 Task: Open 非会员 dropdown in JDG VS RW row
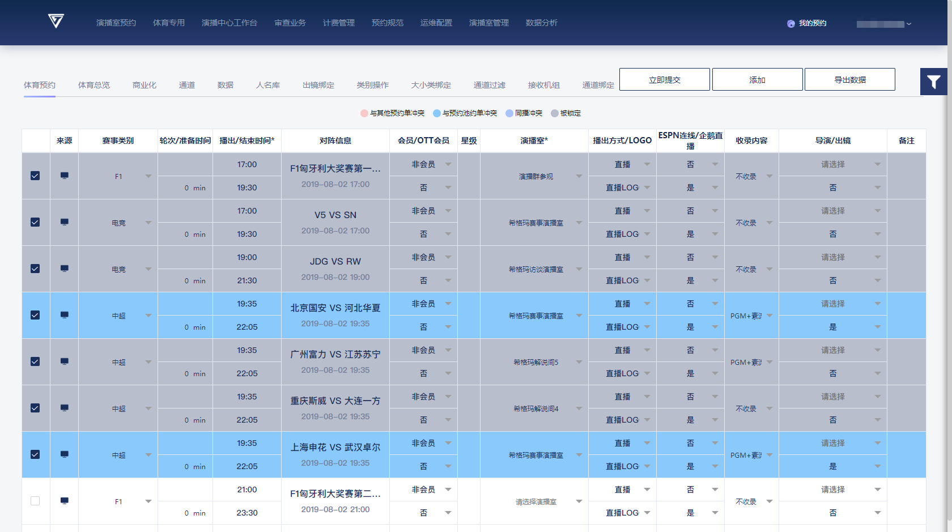[x=423, y=257]
